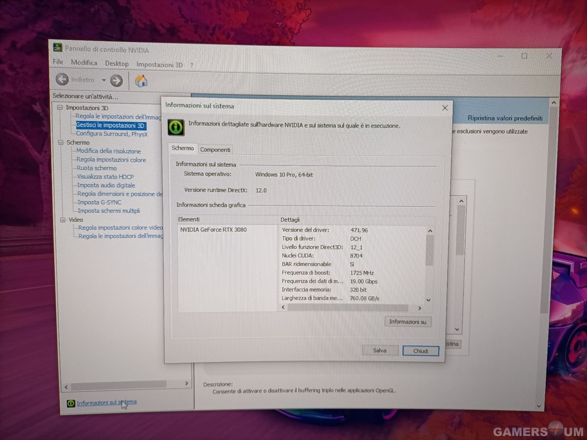Select Imposta audio digitale
Screen dimensions: 587x440
point(106,185)
